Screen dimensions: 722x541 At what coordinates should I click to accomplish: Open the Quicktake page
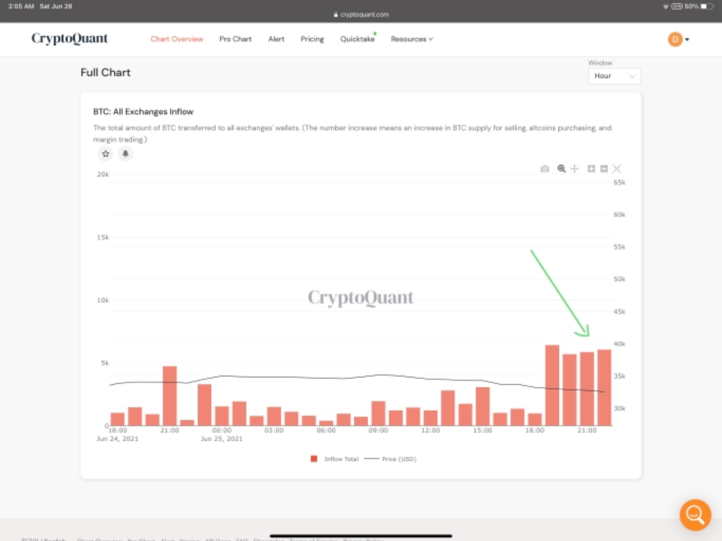click(x=357, y=39)
